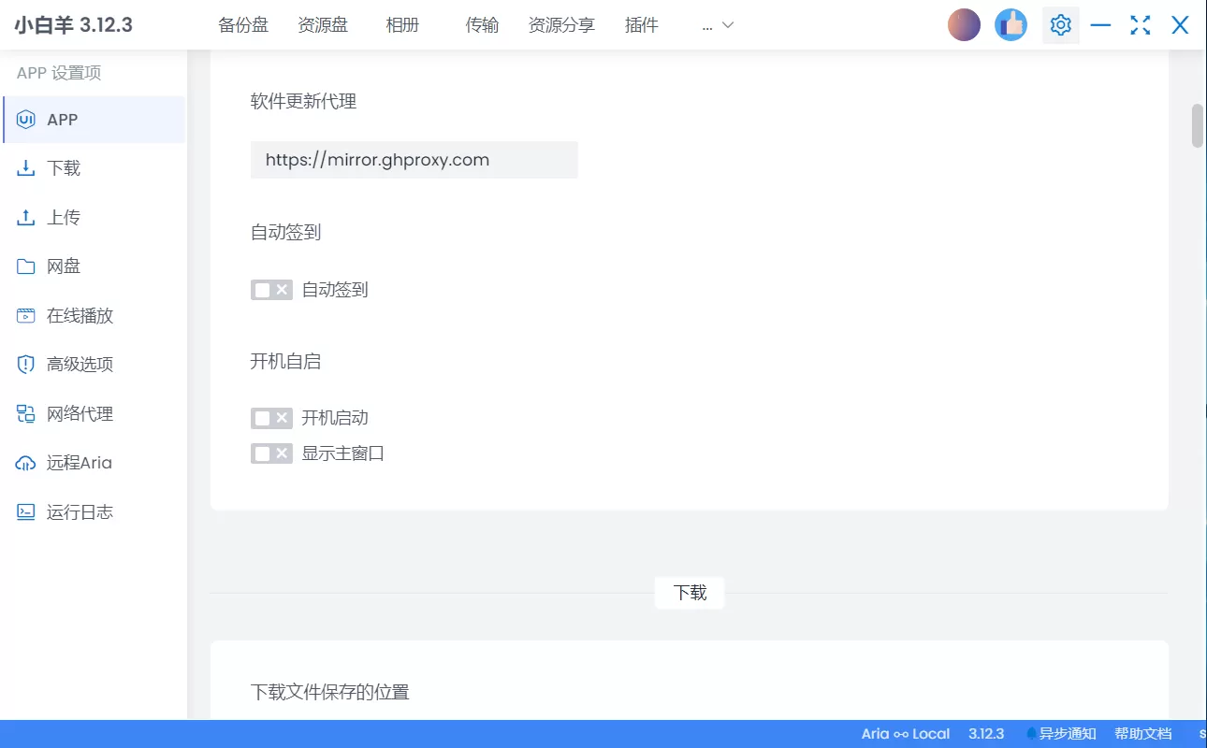Click the software update proxy URL field
Image resolution: width=1207 pixels, height=748 pixels.
[x=414, y=159]
